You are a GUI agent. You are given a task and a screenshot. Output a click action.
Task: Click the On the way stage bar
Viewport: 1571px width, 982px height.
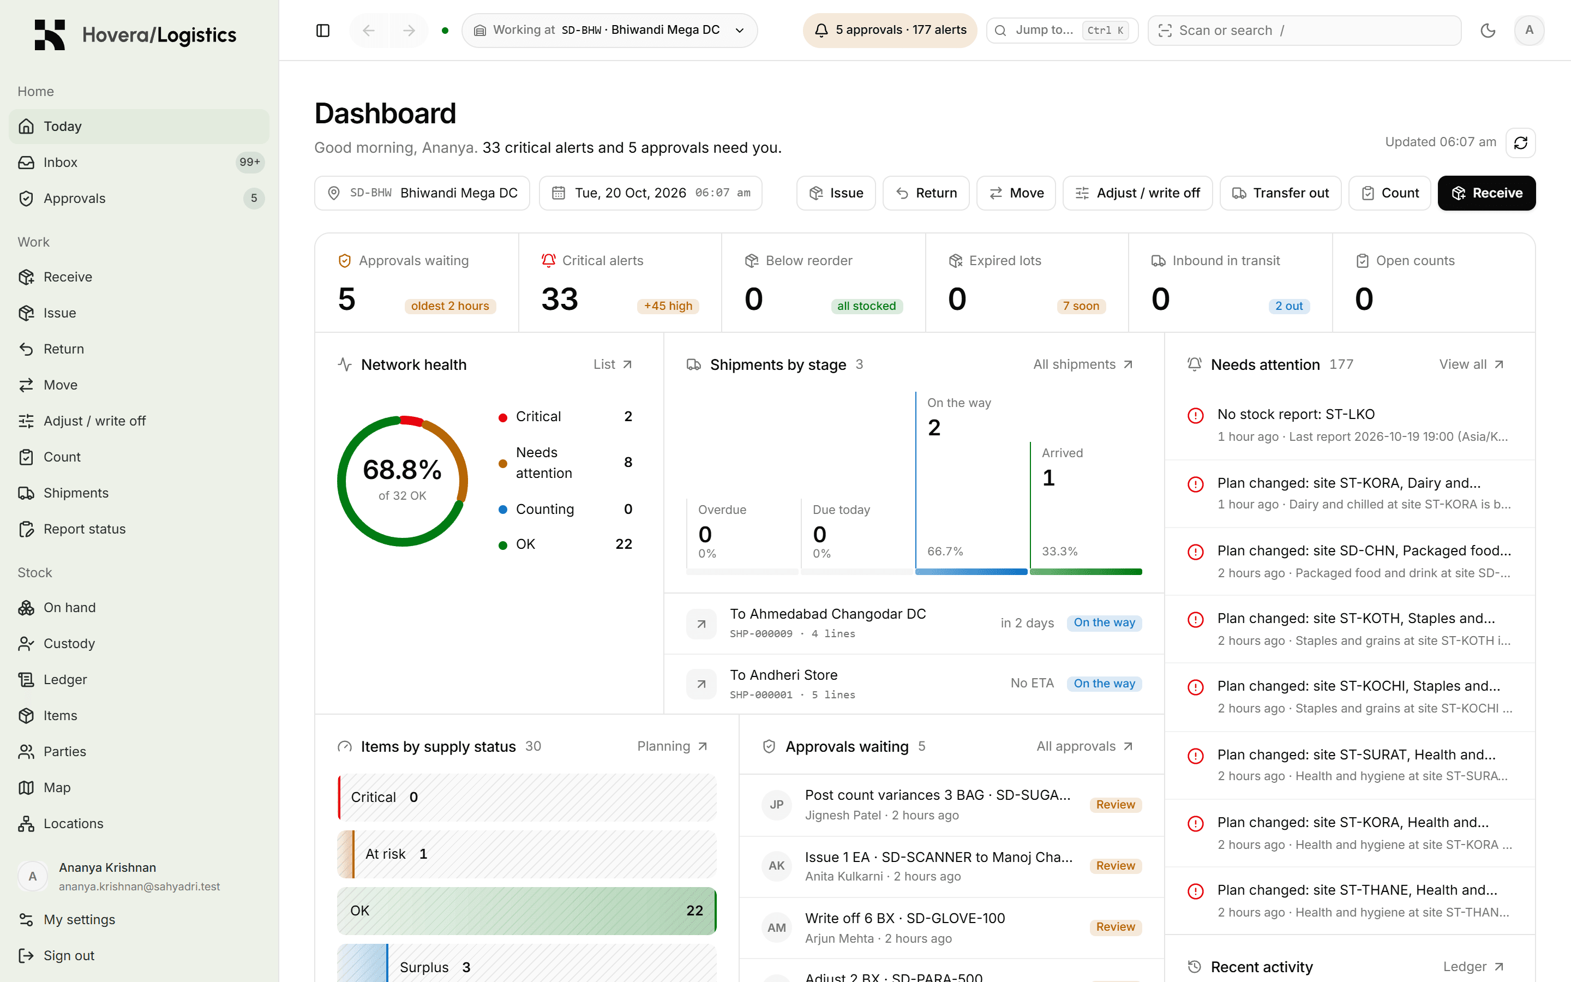click(x=971, y=572)
